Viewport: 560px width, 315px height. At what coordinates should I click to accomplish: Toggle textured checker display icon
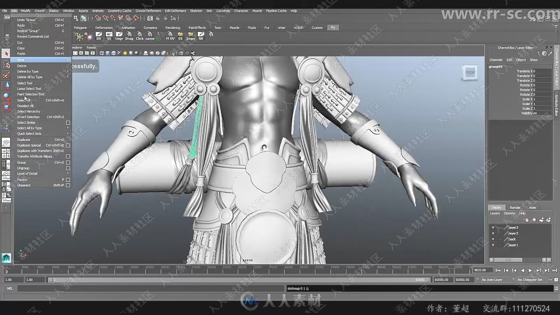[119, 53]
